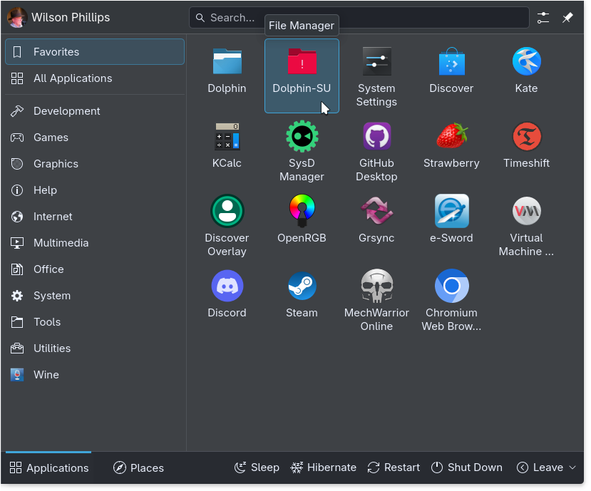Launch KCalc calculator
The image size is (591, 491).
[227, 151]
